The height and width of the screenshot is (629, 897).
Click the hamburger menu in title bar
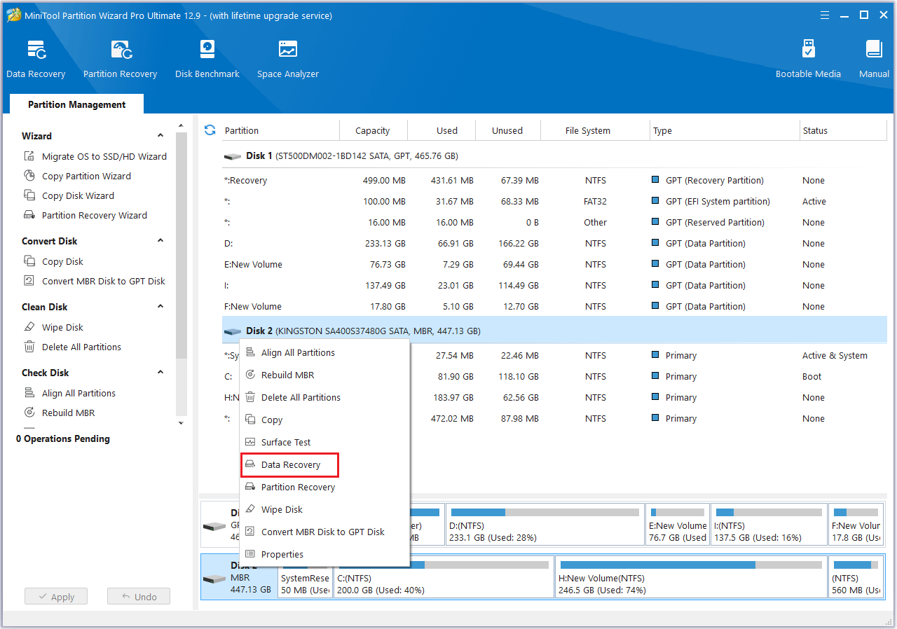coord(825,15)
